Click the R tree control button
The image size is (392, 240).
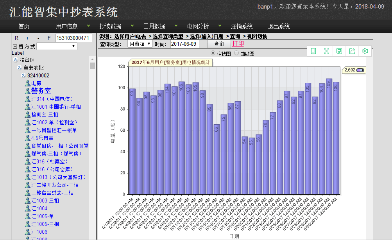(16, 38)
